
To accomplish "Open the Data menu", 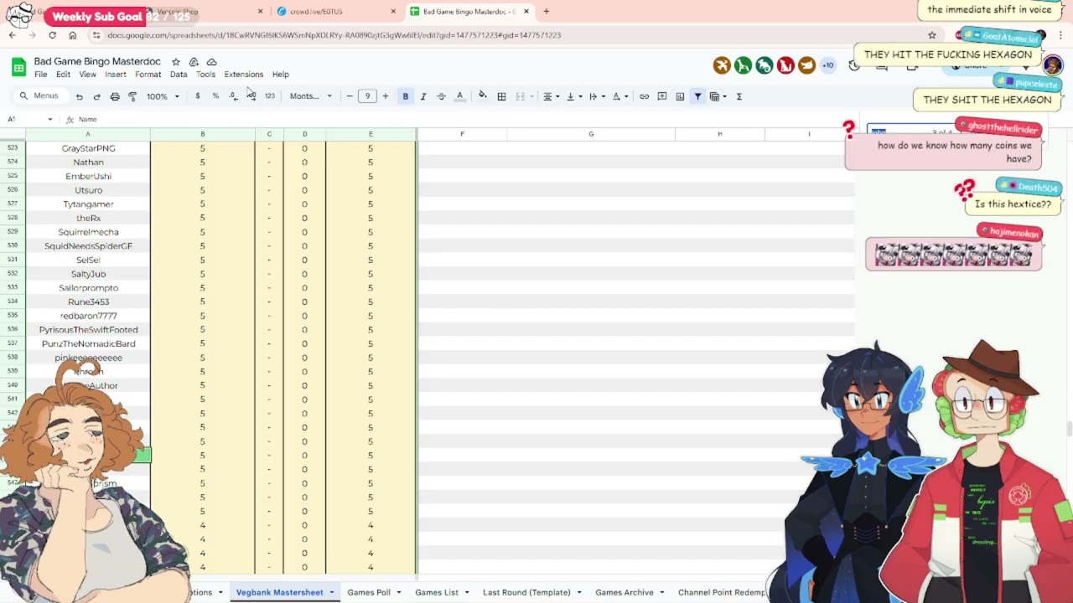I will (179, 75).
